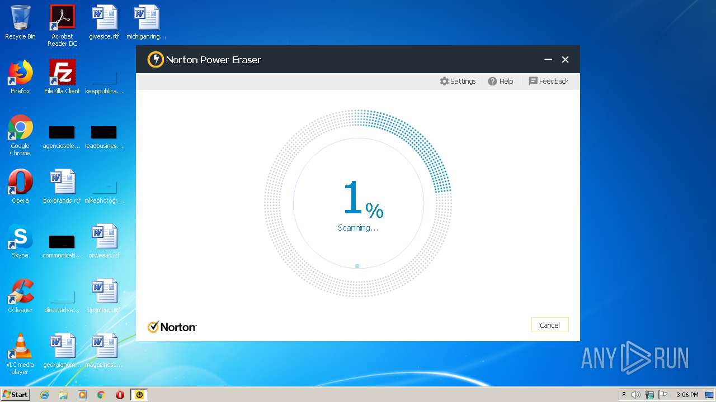This screenshot has height=402, width=716.
Task: Select the boxbrands.rtf file
Action: click(62, 186)
